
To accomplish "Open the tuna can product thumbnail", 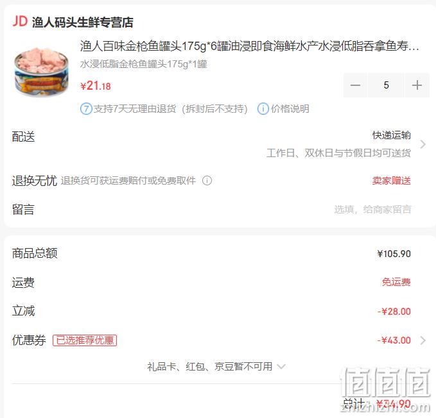I will pyautogui.click(x=41, y=72).
